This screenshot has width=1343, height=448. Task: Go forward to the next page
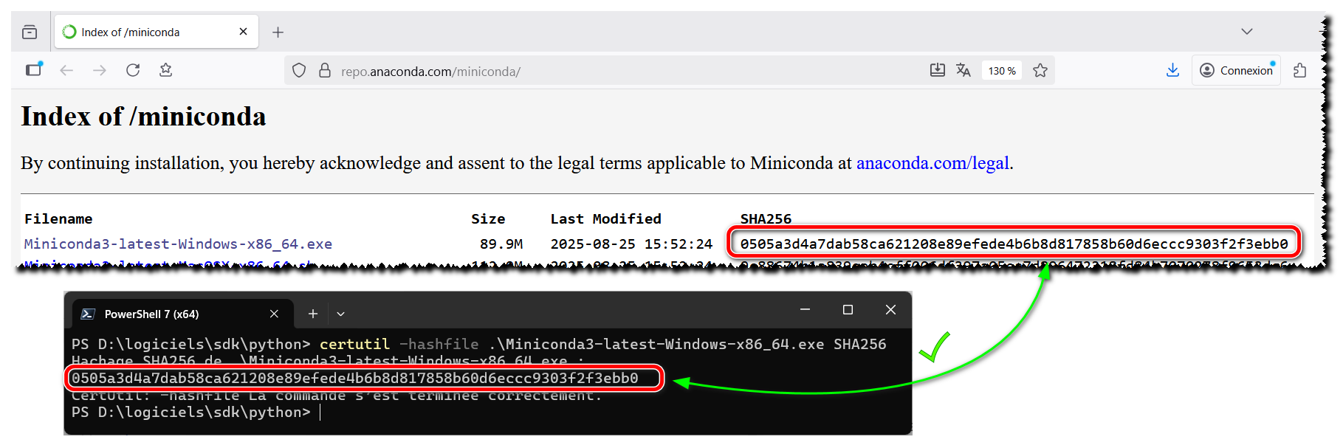click(100, 70)
